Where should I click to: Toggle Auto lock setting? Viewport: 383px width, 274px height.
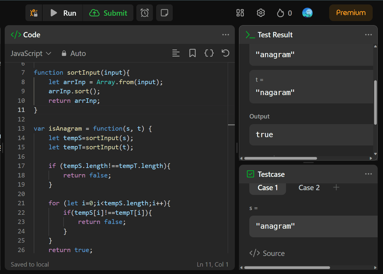click(74, 53)
